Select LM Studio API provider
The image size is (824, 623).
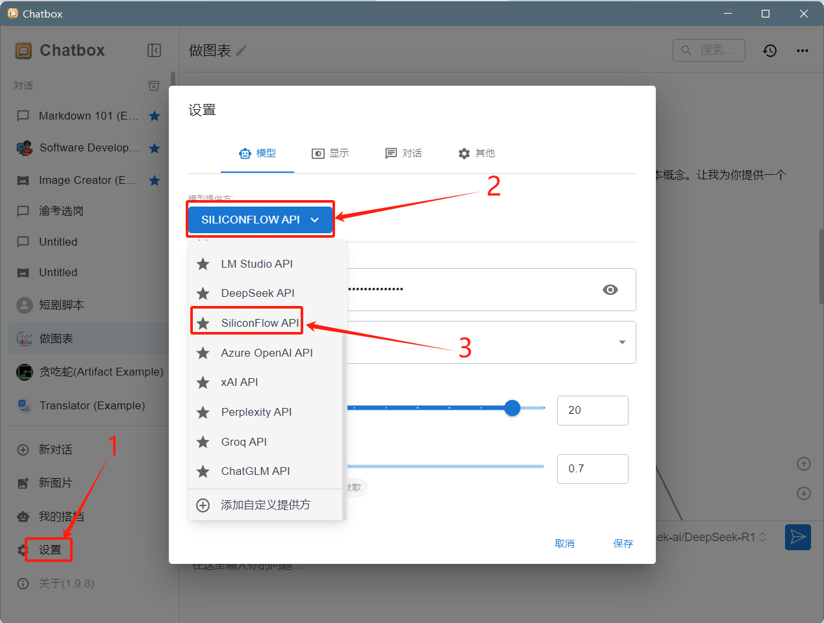pos(265,264)
